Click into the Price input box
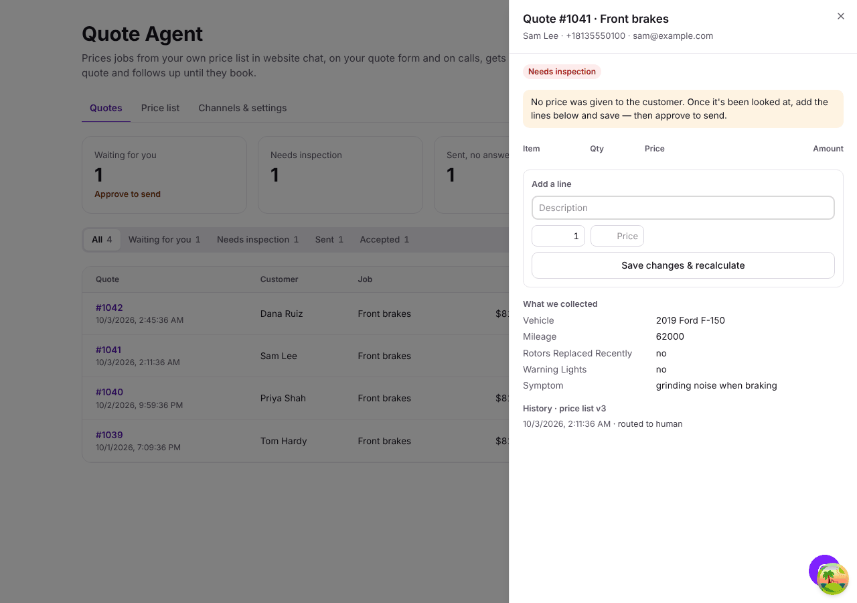 click(x=617, y=236)
